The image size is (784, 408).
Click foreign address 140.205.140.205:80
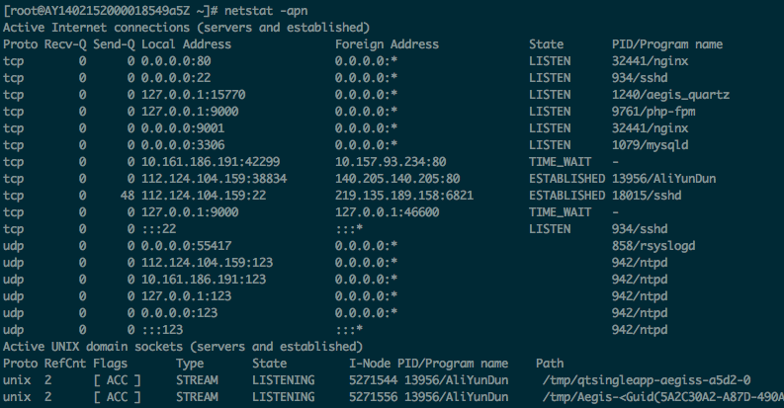point(397,179)
